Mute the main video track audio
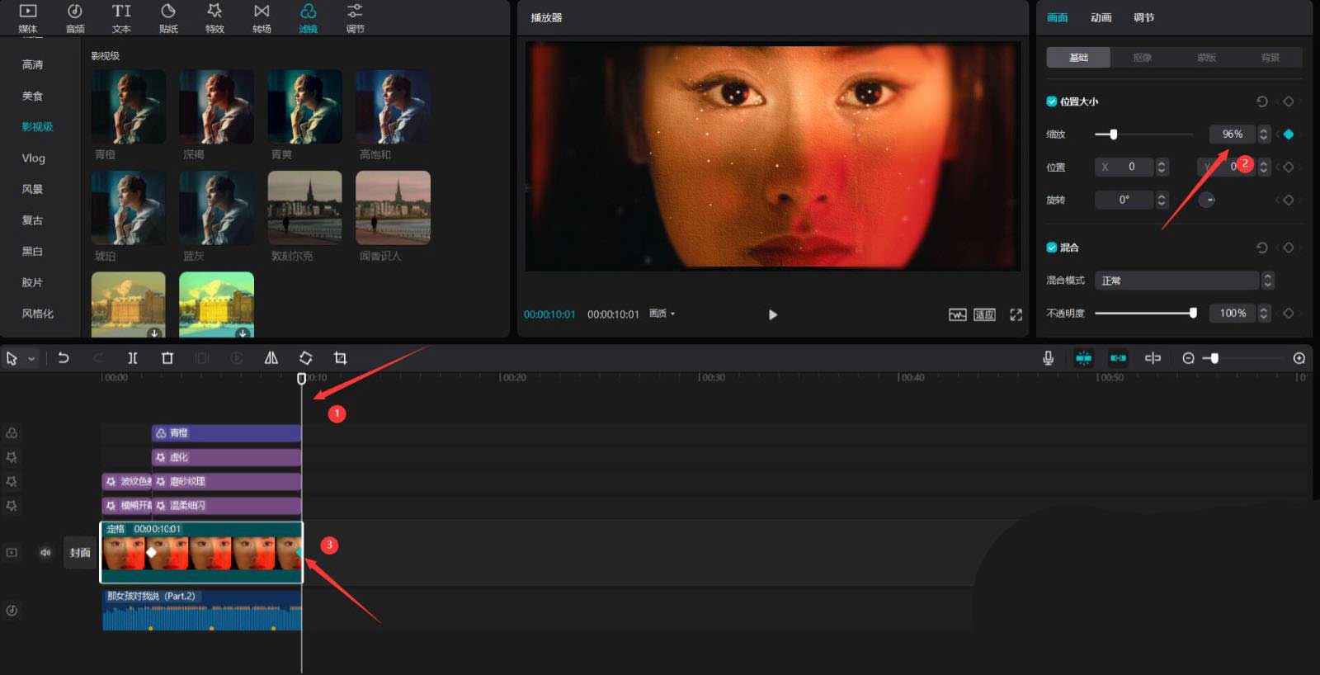Image resolution: width=1320 pixels, height=675 pixels. [x=45, y=553]
